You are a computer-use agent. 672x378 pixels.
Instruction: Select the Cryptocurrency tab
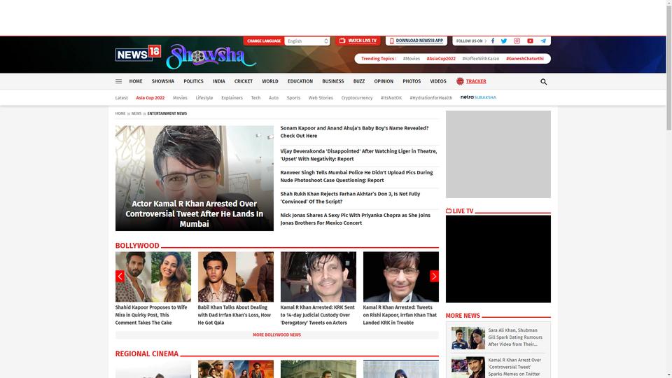pyautogui.click(x=356, y=98)
